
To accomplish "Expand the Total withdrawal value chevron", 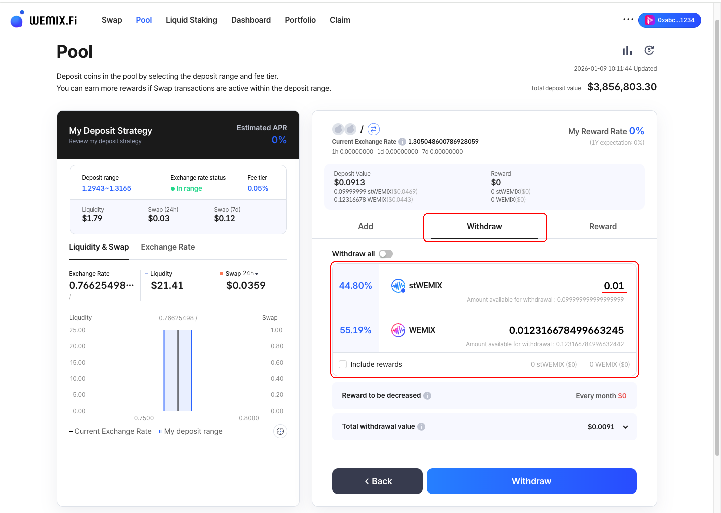I will (x=625, y=427).
